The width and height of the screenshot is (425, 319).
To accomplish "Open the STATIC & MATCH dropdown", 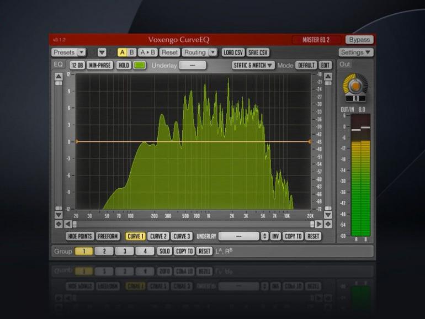I will [x=253, y=65].
